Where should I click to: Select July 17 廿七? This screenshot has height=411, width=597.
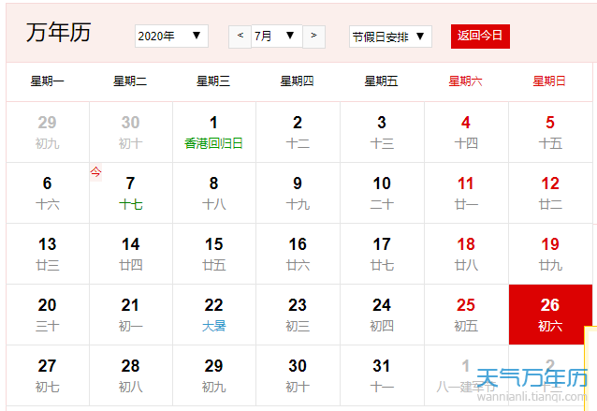click(x=383, y=254)
